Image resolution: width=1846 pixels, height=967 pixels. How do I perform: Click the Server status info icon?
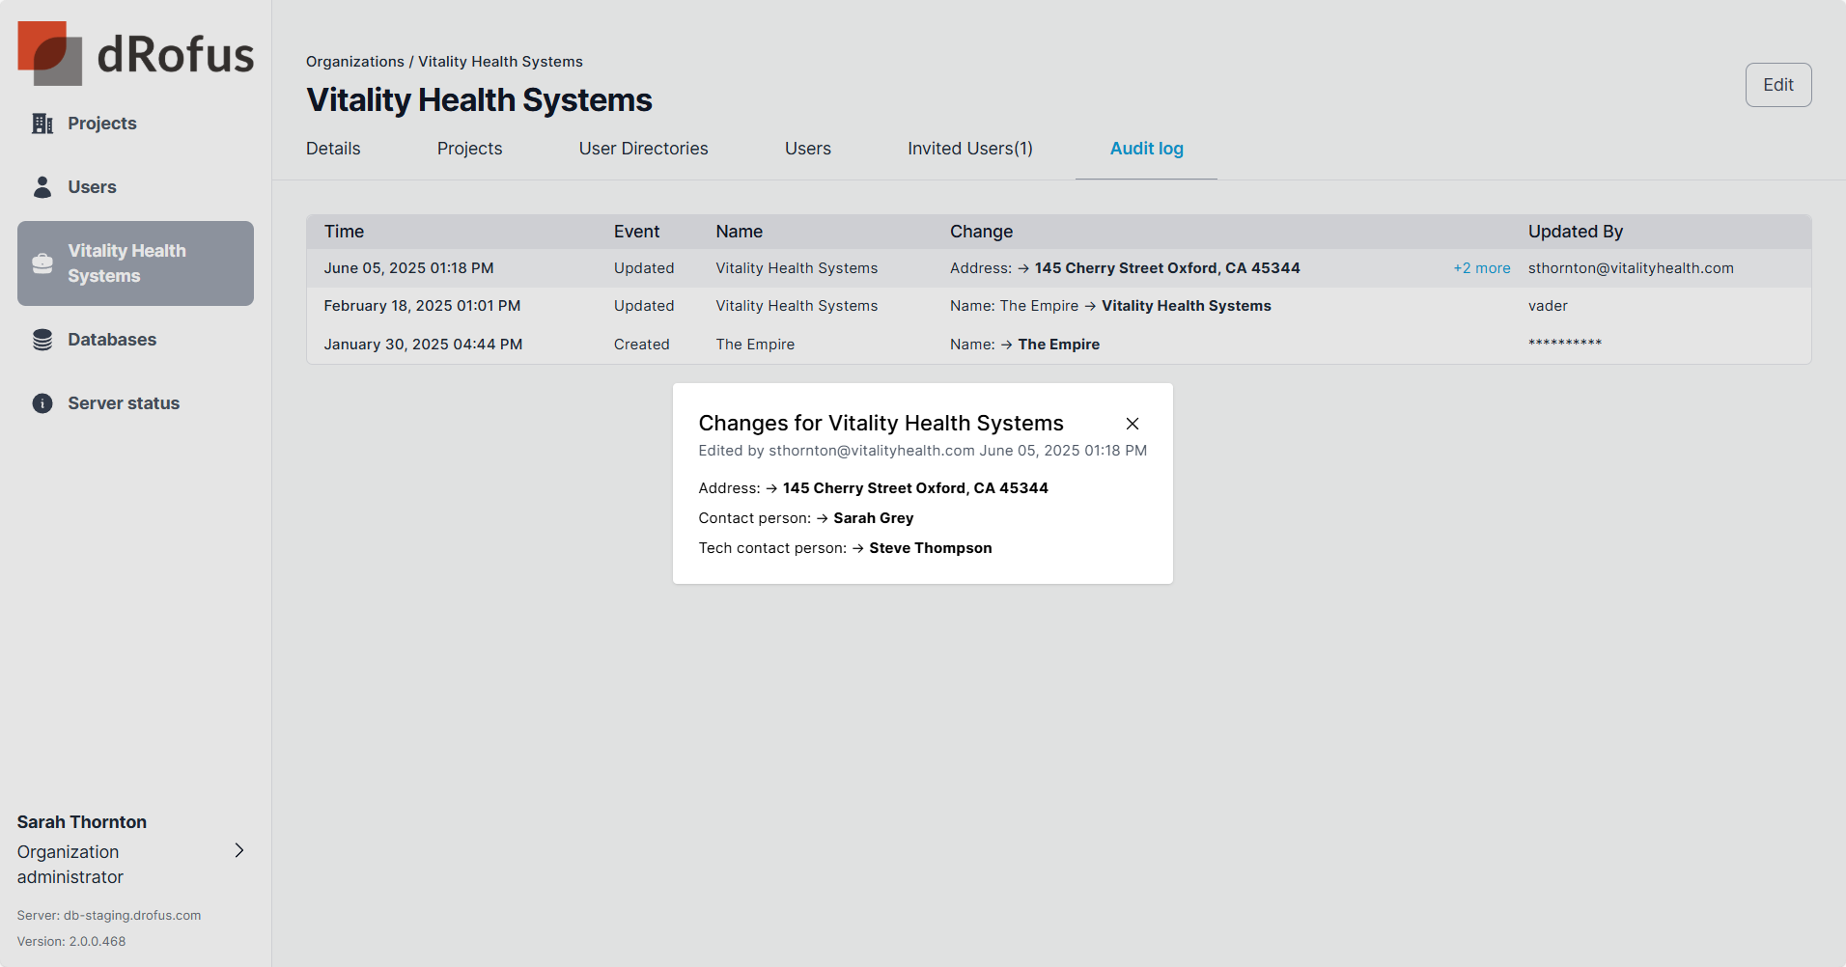point(42,403)
